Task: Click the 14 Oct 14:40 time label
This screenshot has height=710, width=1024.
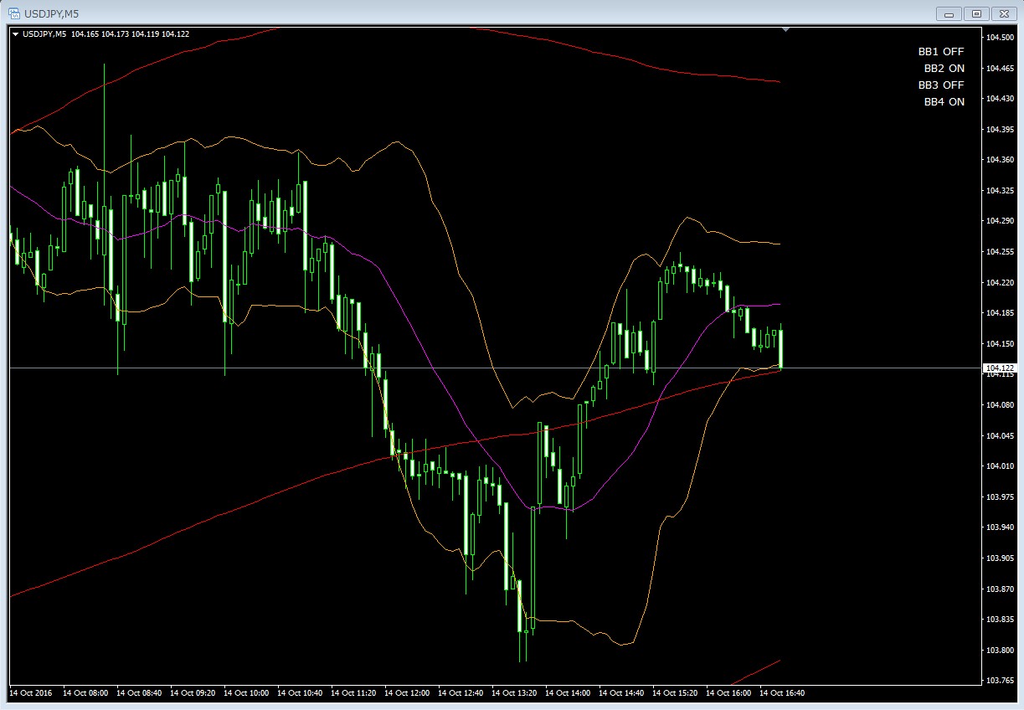Action: coord(621,693)
